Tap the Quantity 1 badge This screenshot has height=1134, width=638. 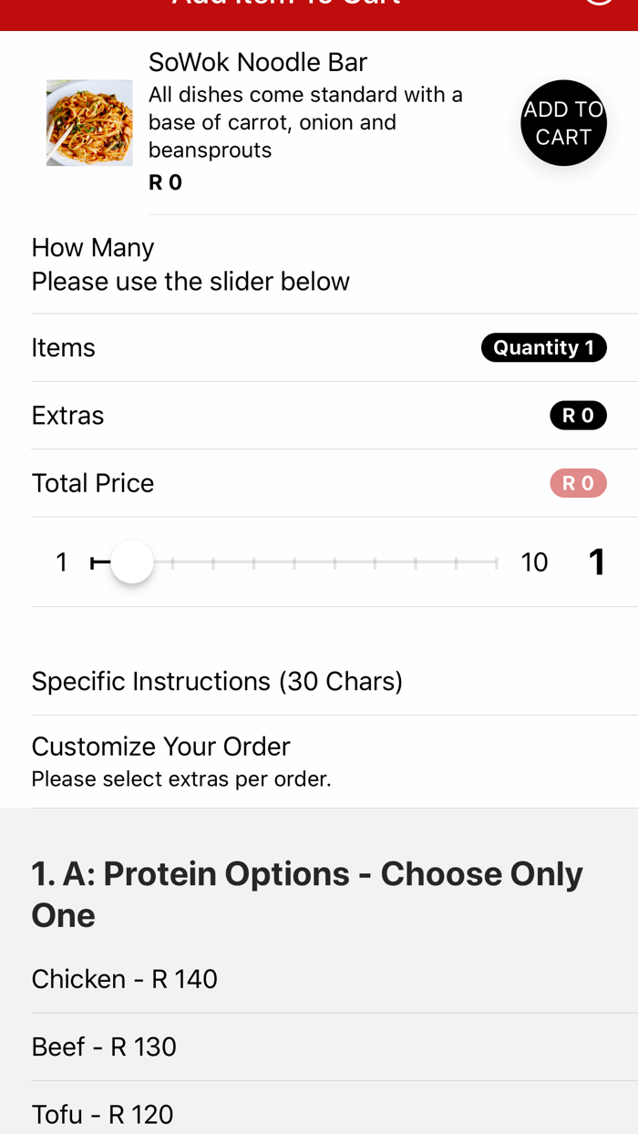tap(543, 347)
